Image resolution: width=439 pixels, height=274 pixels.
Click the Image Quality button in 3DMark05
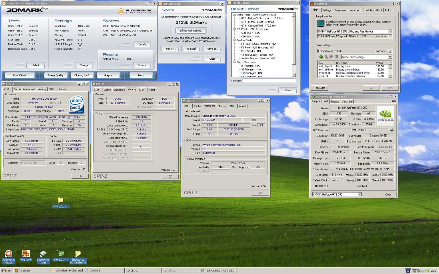click(x=57, y=75)
